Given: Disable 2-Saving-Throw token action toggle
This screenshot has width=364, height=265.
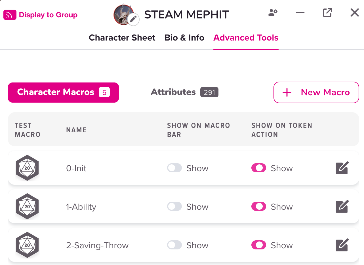Looking at the screenshot, I should (258, 245).
